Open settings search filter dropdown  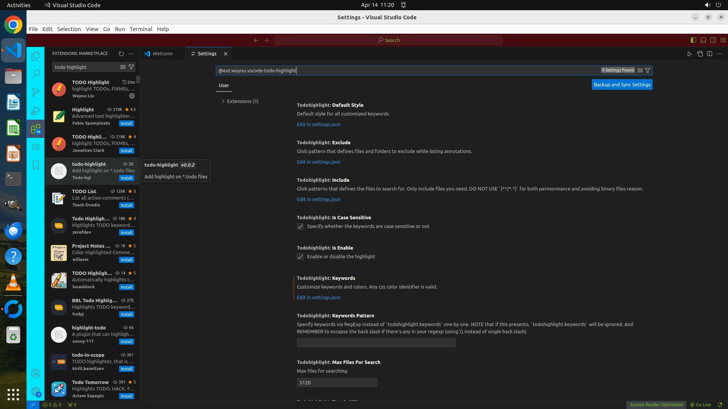click(x=648, y=70)
